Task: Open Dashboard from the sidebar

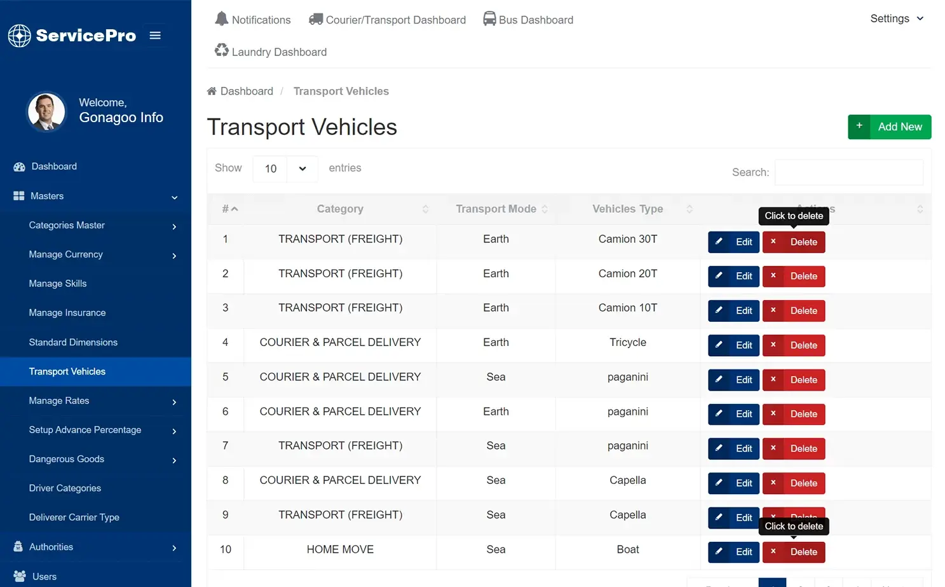Action: 53,166
